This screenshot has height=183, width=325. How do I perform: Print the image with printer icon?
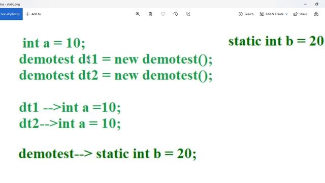(x=316, y=14)
